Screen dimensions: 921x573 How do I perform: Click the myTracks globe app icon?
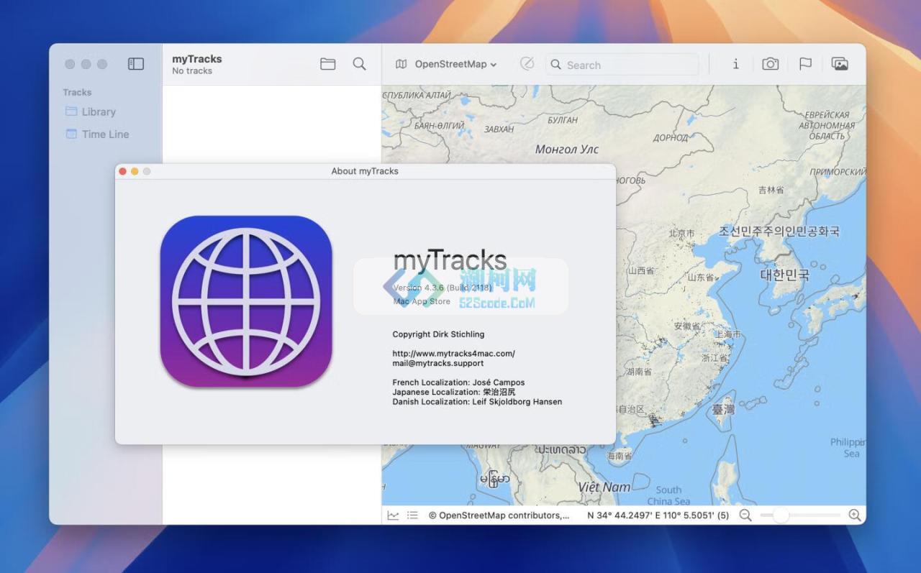pos(246,301)
